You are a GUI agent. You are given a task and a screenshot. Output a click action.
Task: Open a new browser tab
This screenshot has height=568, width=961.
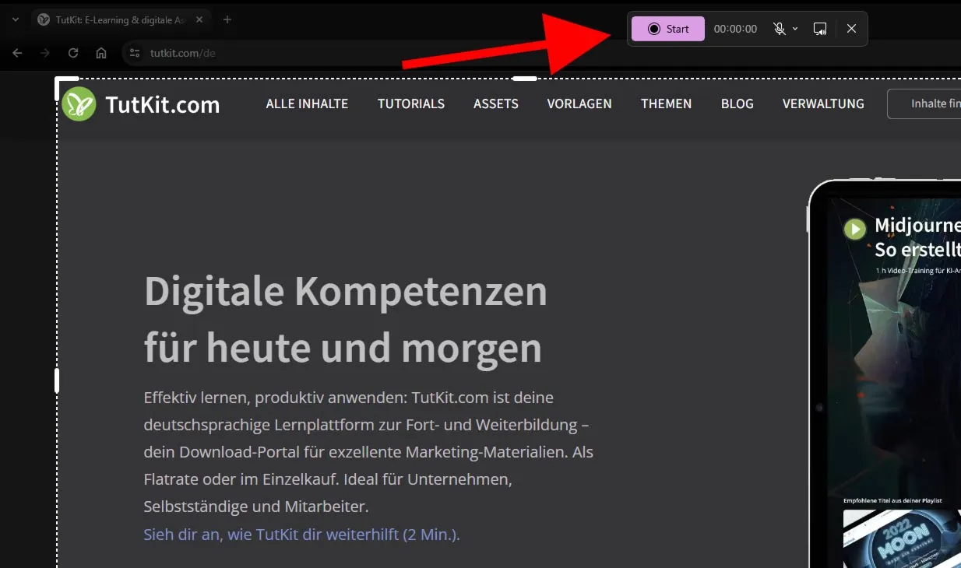coord(227,19)
